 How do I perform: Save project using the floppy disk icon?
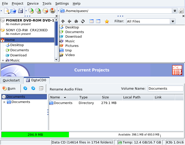(x=20, y=11)
